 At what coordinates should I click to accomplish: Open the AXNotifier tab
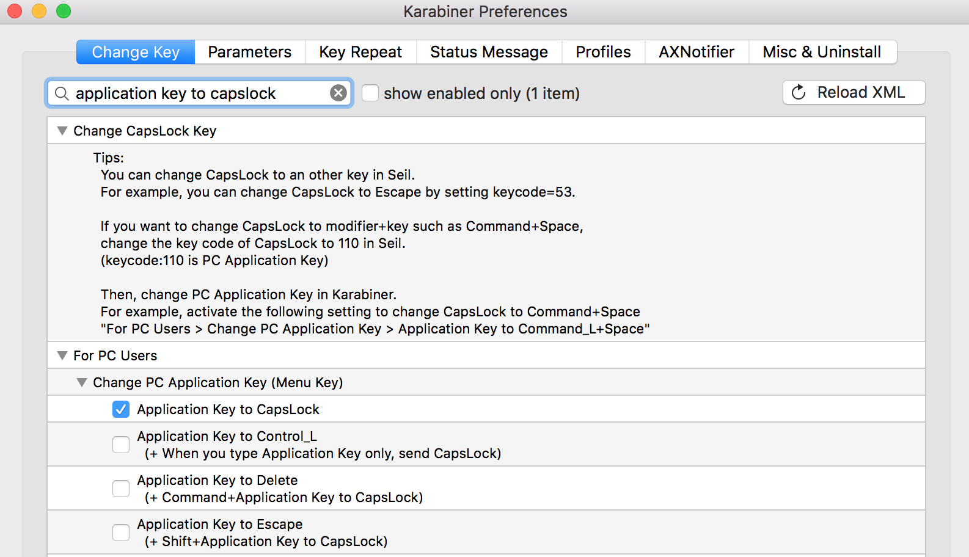pyautogui.click(x=697, y=52)
